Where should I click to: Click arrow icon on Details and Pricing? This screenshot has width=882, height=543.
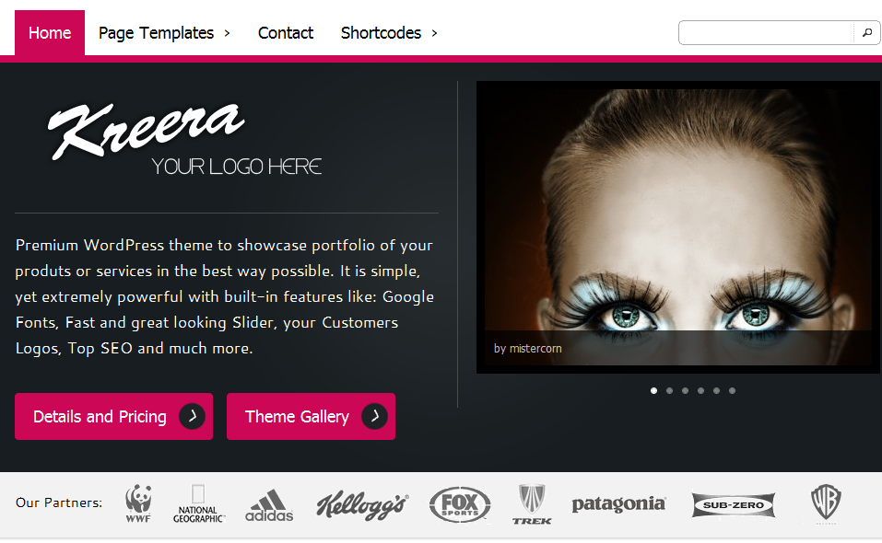(x=192, y=416)
